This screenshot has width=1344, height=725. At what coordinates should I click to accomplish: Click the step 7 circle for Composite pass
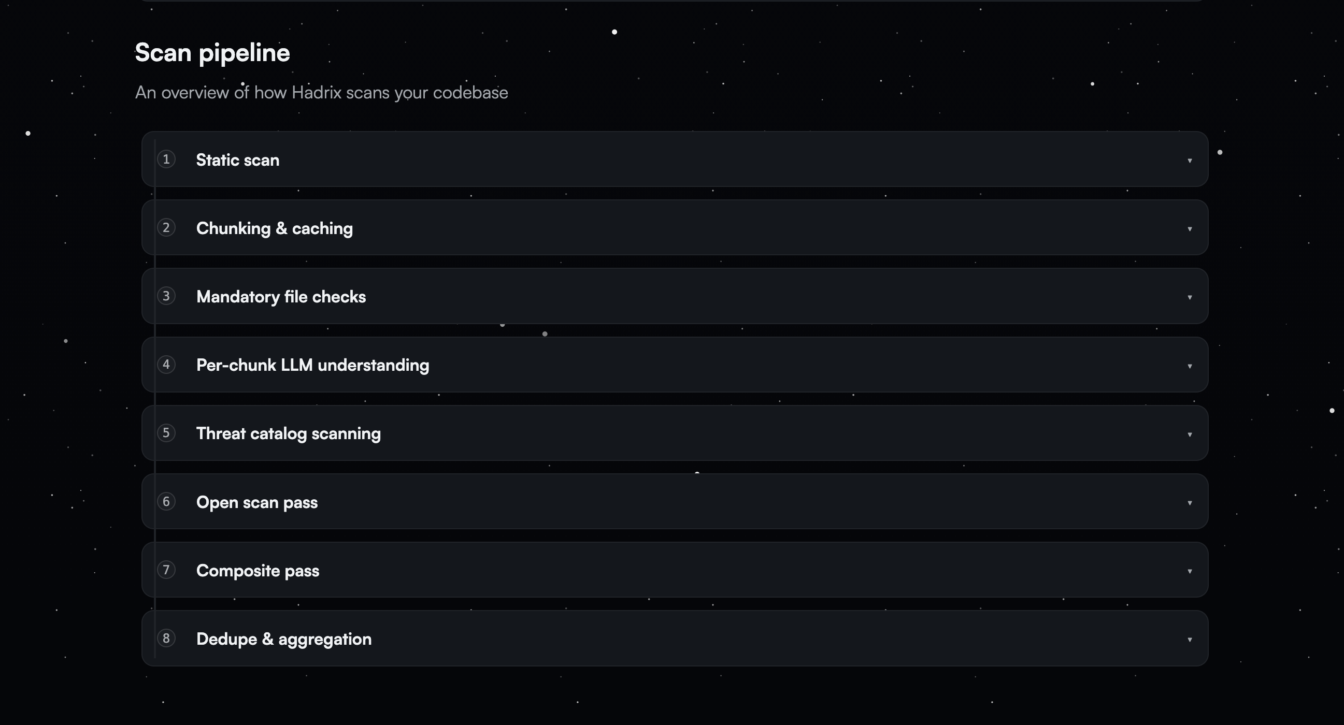(166, 570)
